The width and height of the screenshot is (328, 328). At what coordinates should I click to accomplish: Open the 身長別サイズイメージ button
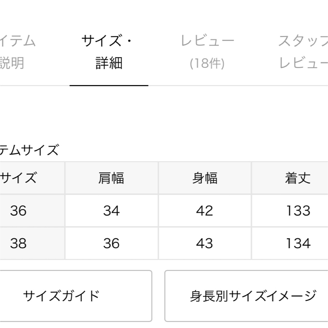[246, 296]
